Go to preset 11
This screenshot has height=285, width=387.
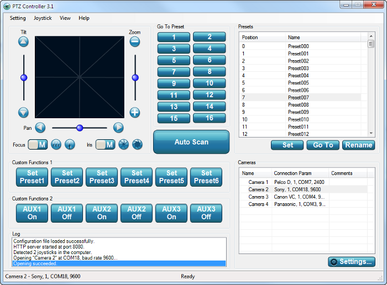174,95
